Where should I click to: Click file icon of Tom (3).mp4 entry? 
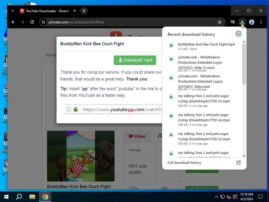[x=171, y=134]
